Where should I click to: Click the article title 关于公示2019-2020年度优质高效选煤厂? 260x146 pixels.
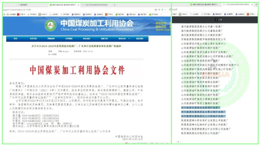[x=76, y=46]
